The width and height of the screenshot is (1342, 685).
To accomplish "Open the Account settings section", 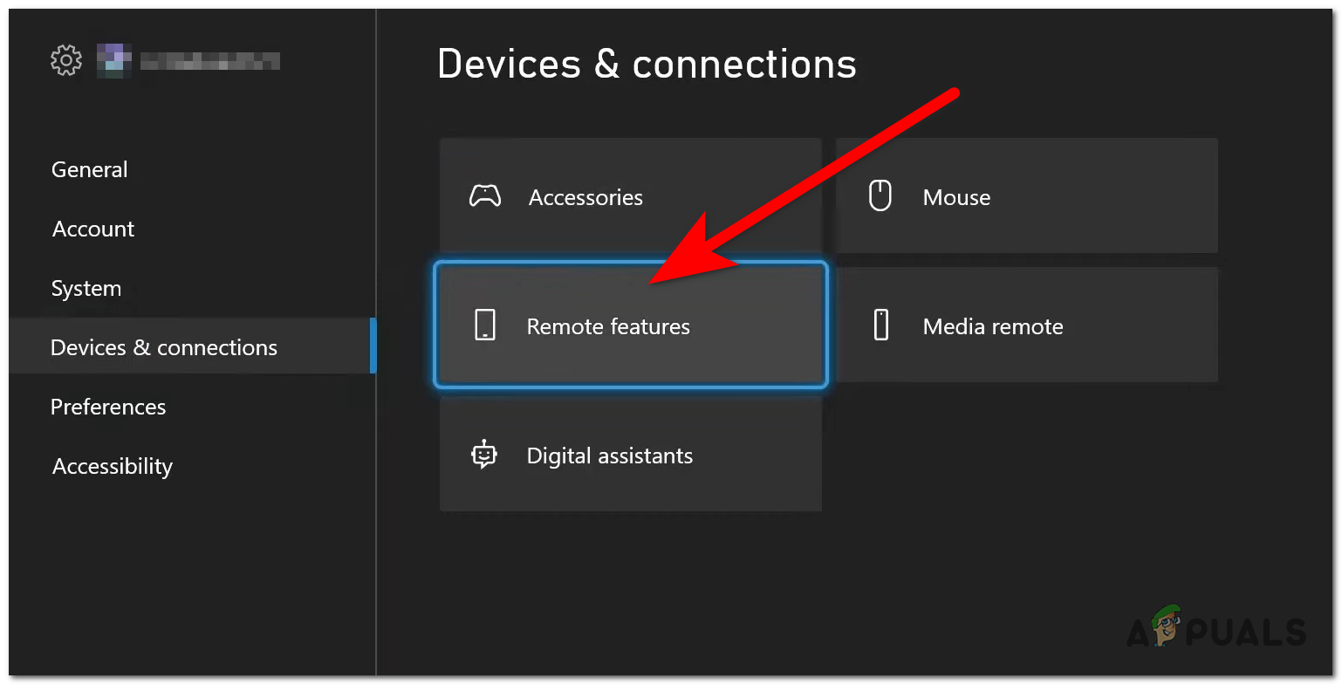I will tap(92, 229).
